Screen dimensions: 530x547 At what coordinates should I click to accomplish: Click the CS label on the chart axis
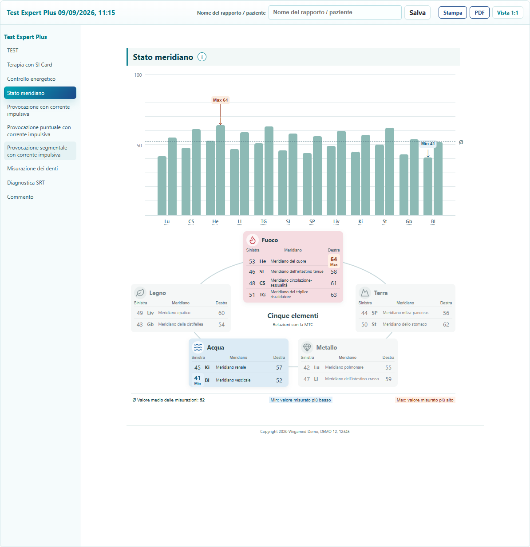tap(191, 221)
